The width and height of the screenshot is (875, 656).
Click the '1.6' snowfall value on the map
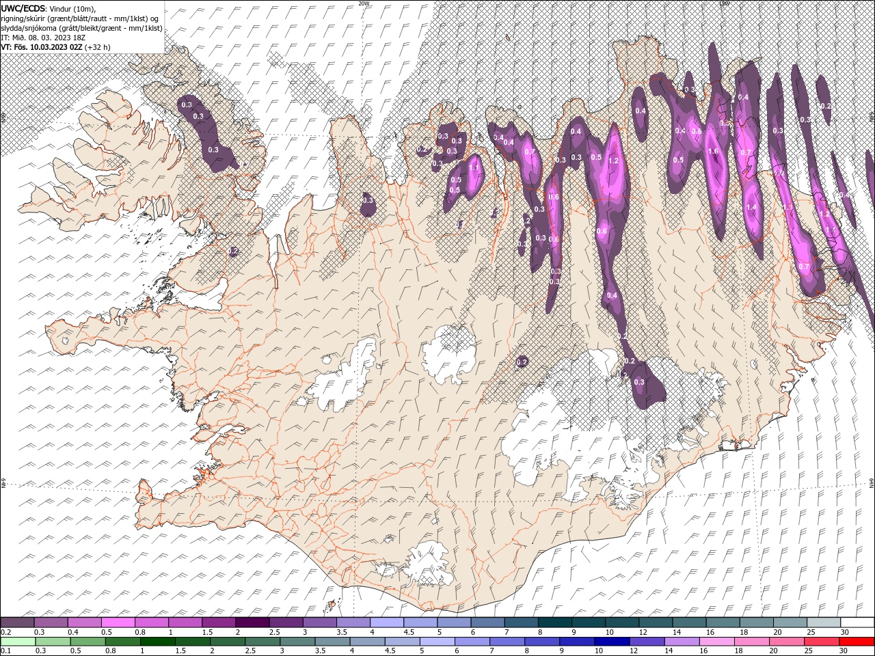tap(713, 152)
